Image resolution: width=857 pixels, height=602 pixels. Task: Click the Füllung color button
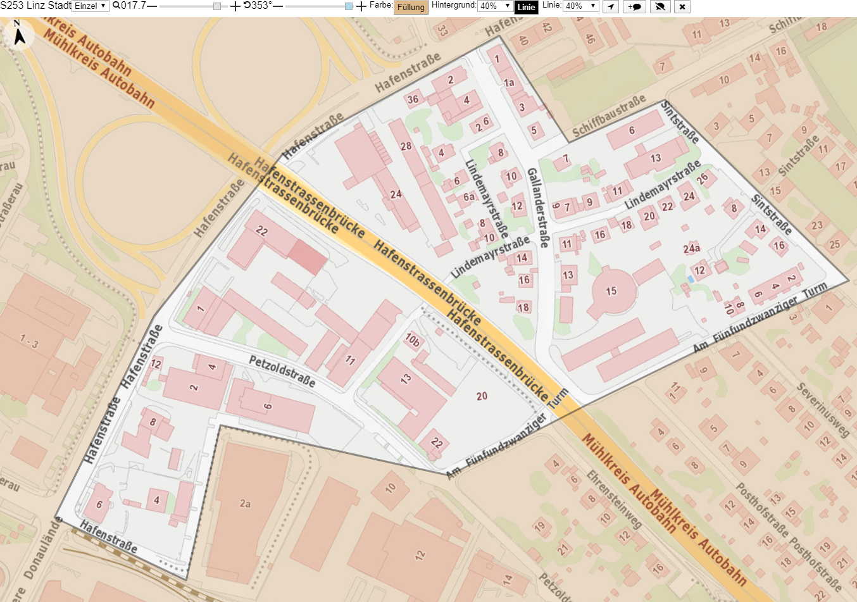[x=411, y=7]
